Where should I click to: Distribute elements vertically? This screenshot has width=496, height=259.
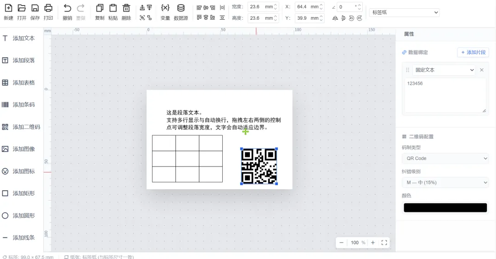[x=222, y=18]
